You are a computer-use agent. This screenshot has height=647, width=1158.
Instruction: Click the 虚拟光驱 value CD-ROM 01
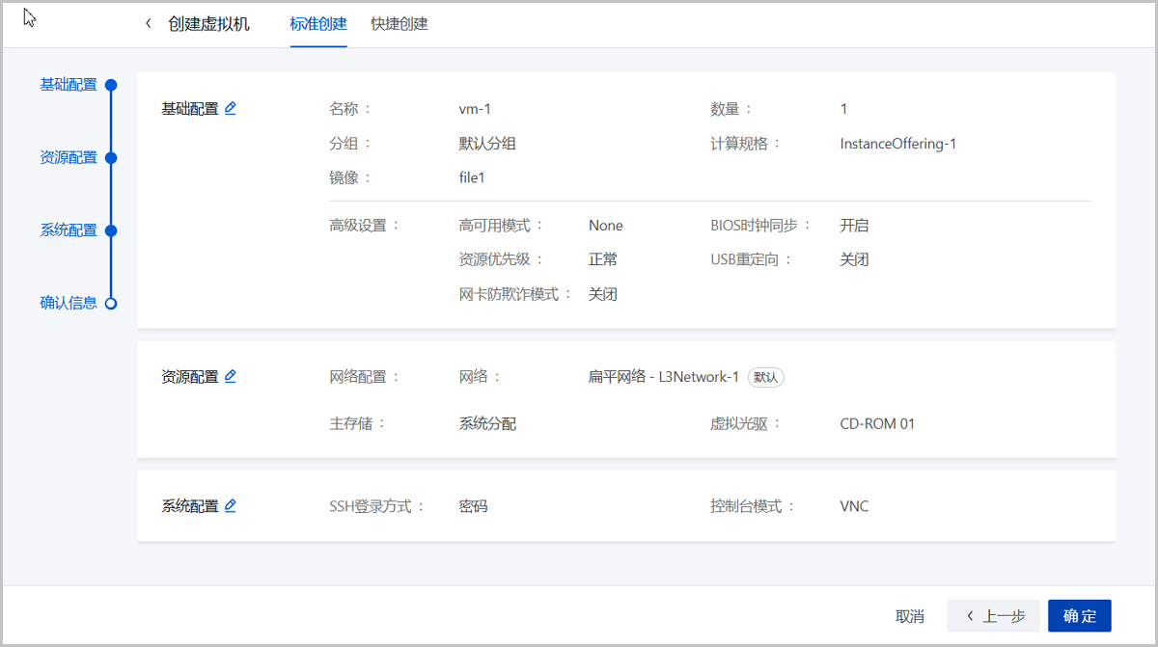click(877, 423)
